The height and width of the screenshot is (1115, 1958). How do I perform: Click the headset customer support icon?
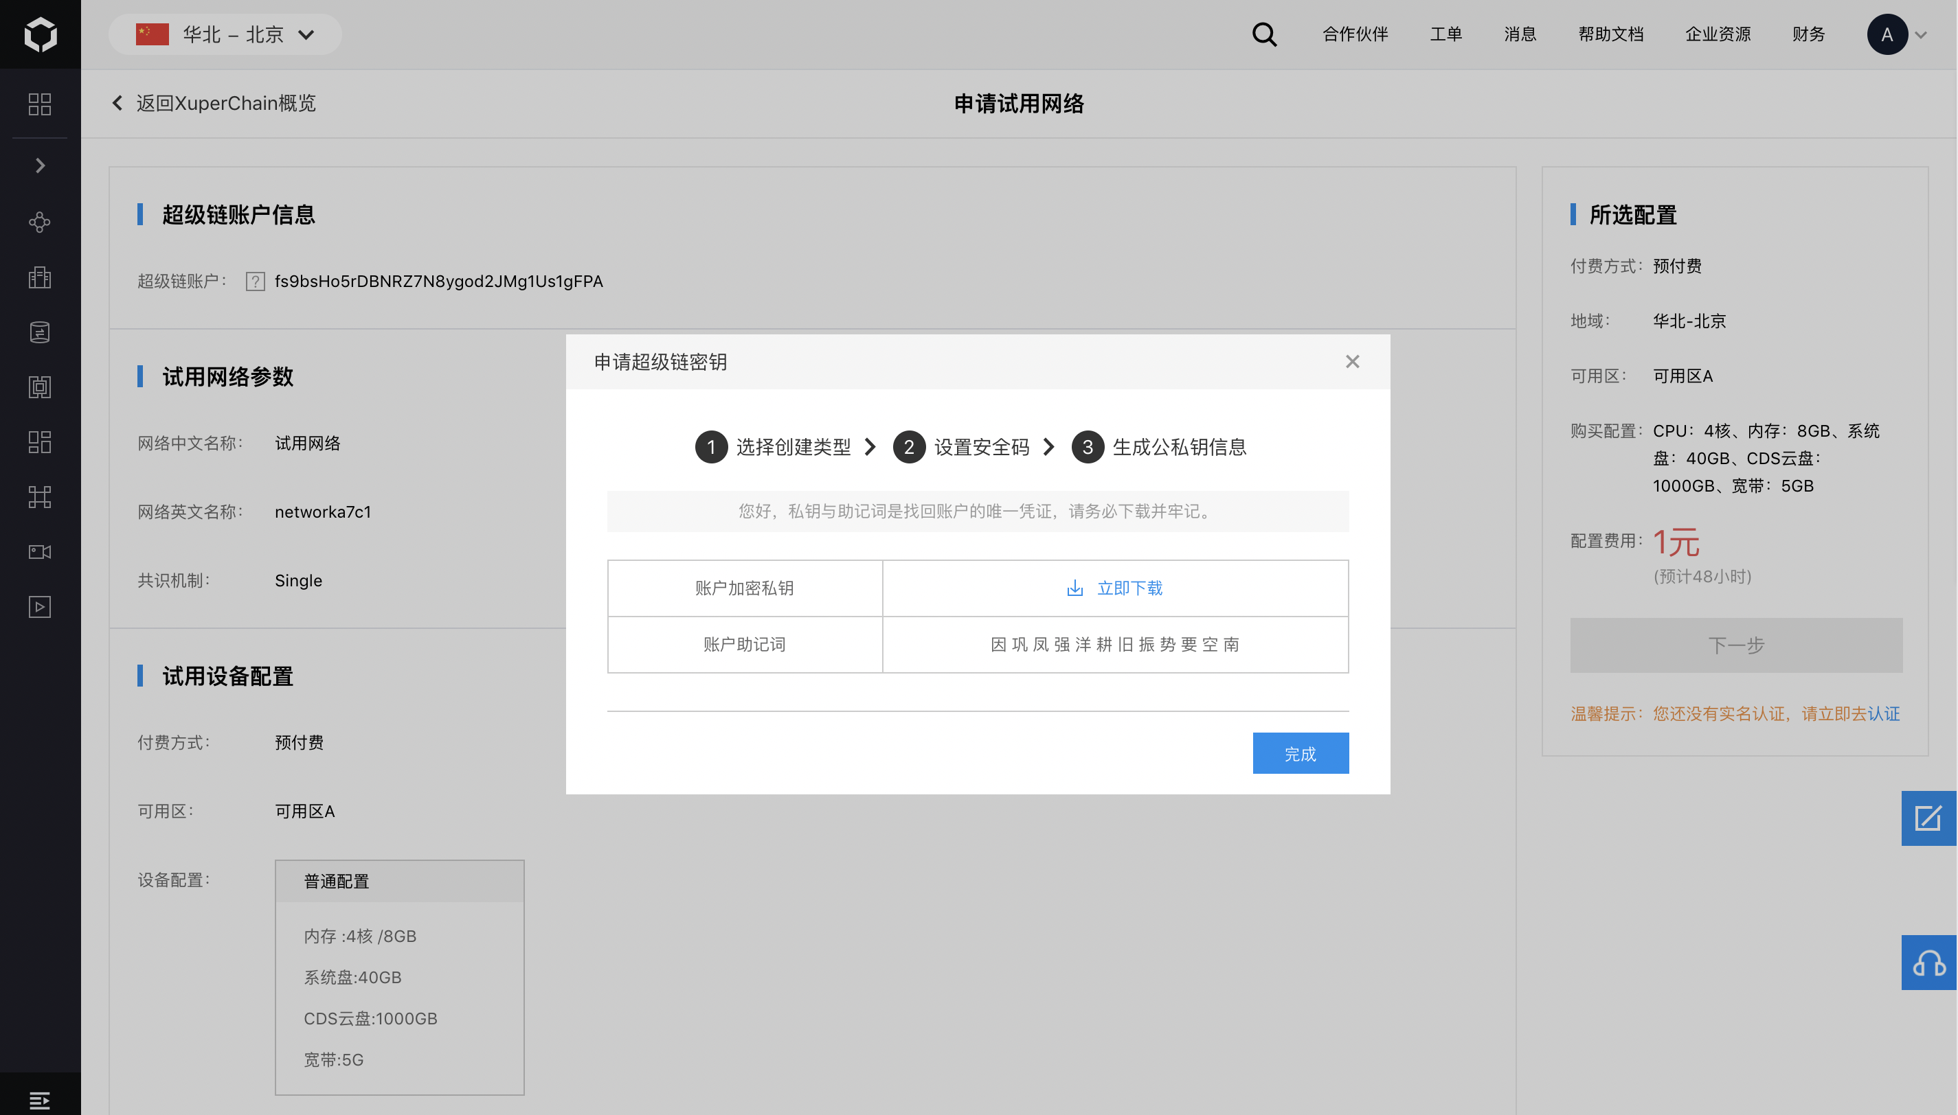(1928, 963)
